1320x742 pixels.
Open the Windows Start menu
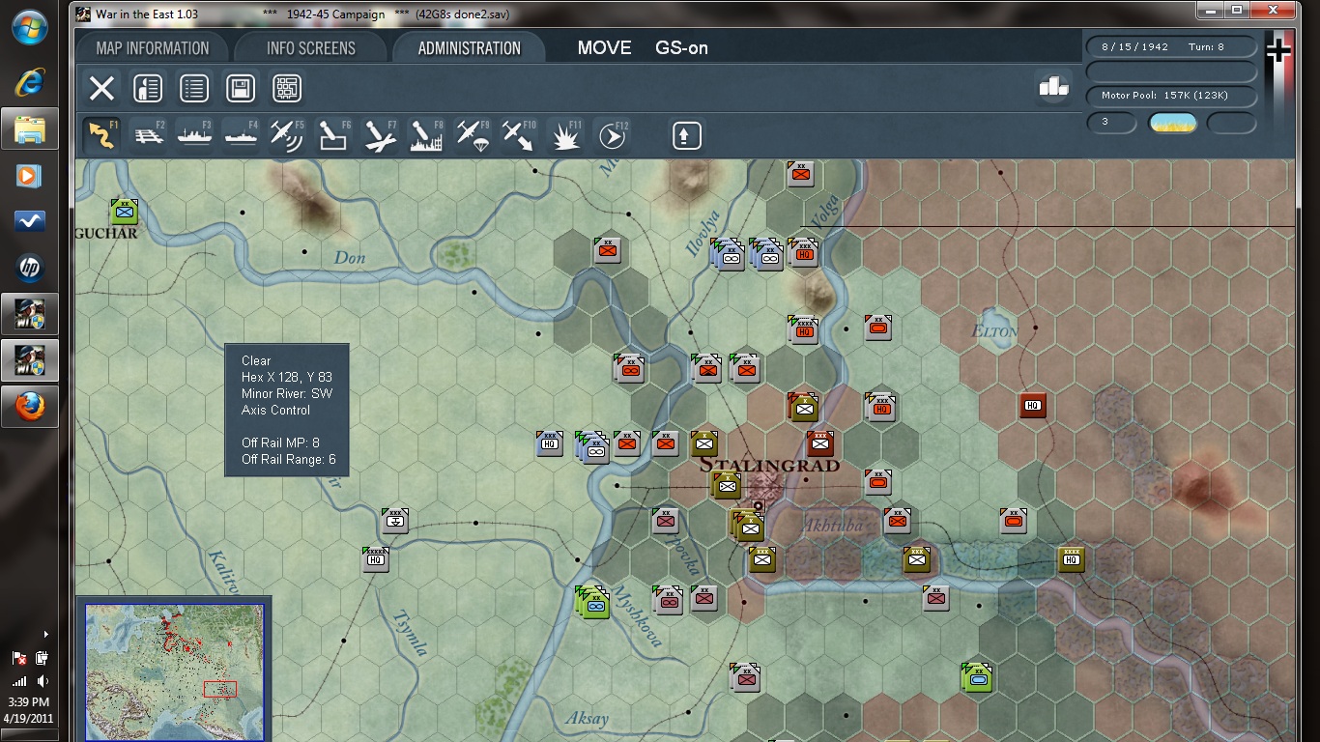pyautogui.click(x=29, y=27)
